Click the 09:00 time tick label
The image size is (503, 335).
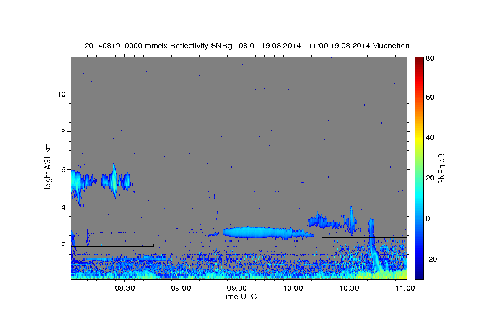click(x=181, y=288)
